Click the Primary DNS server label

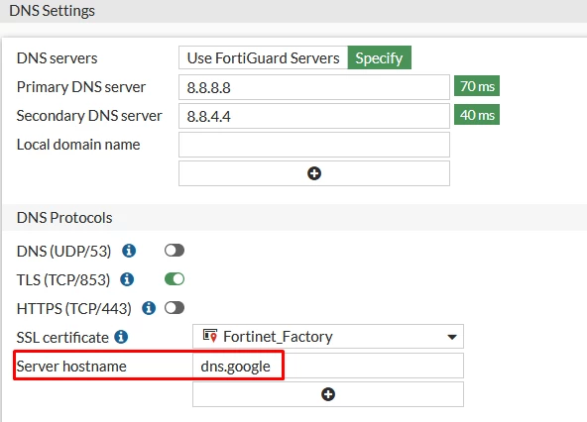(81, 87)
